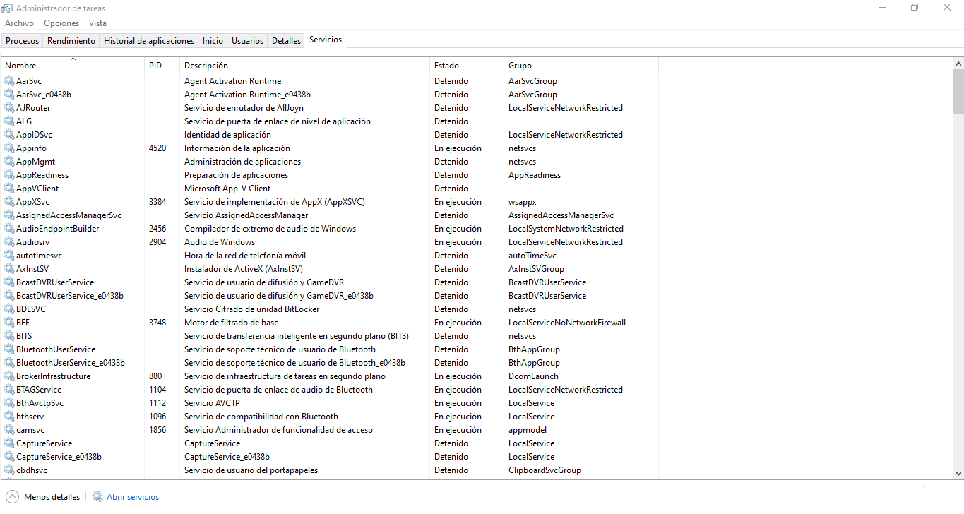Select the Audiosrv service gear icon
Viewport: 964px width, 514px height.
[9, 242]
